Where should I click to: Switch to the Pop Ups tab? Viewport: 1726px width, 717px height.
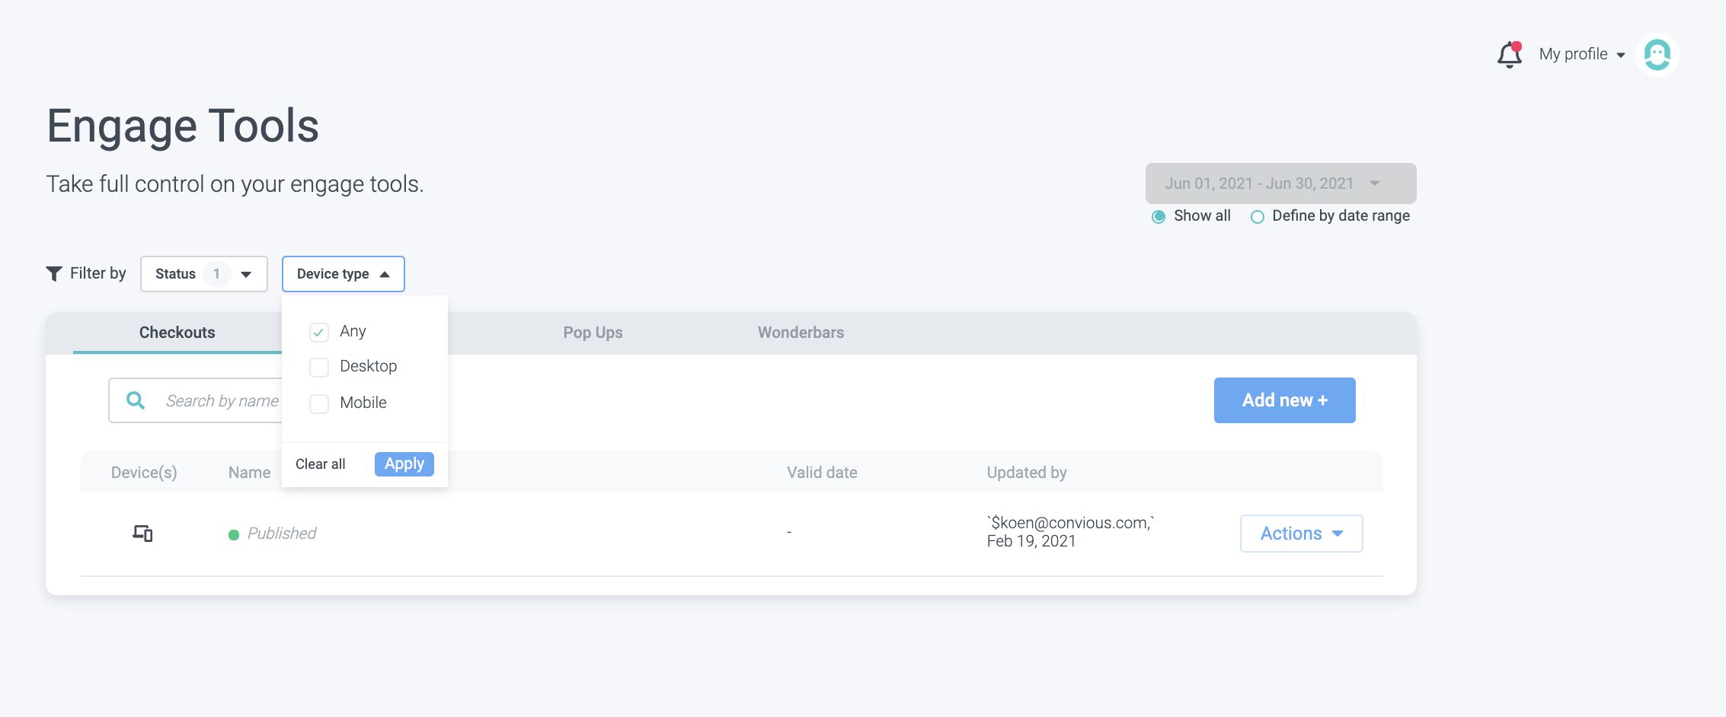[x=593, y=333]
